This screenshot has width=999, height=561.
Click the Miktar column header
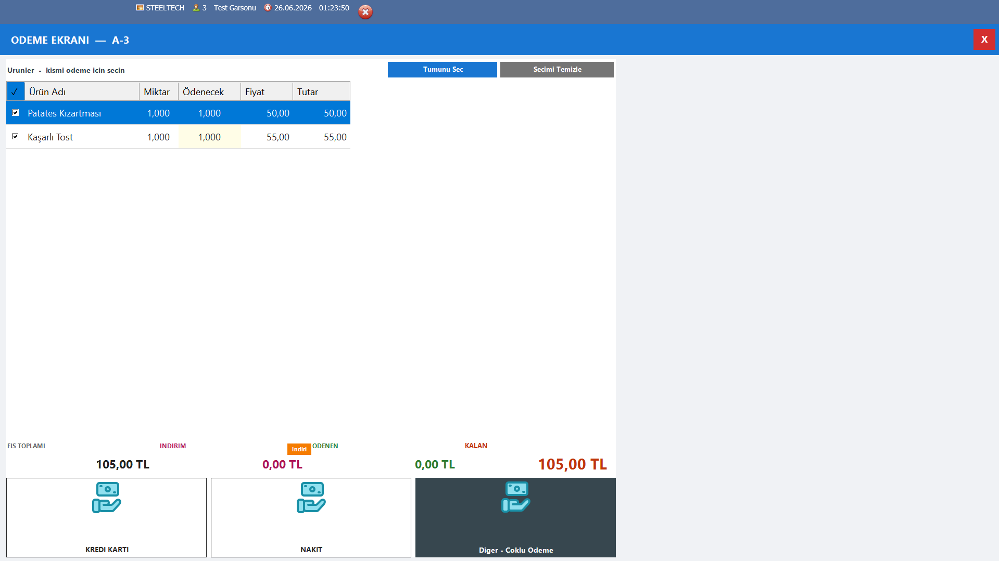[x=159, y=92]
